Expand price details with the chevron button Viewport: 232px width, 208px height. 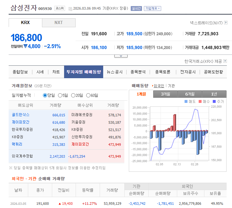(121, 56)
